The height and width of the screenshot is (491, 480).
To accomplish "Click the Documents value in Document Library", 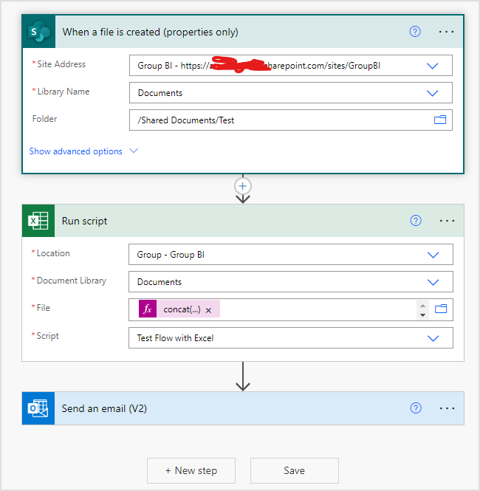I will pos(160,282).
